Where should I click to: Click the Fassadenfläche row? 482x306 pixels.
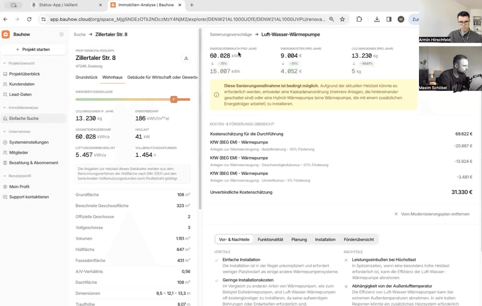133,260
